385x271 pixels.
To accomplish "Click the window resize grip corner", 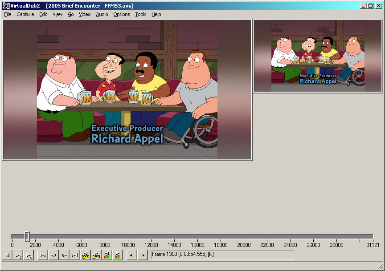I will [x=381, y=267].
